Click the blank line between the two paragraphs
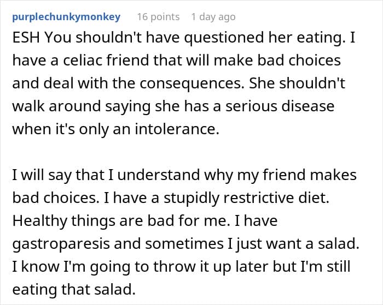 pos(185,152)
